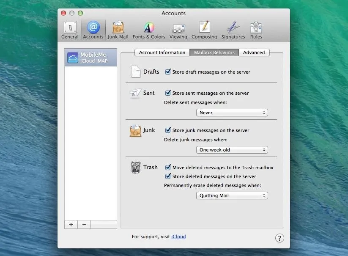Image resolution: width=348 pixels, height=256 pixels.
Task: Click the Trash section label
Action: (150, 167)
